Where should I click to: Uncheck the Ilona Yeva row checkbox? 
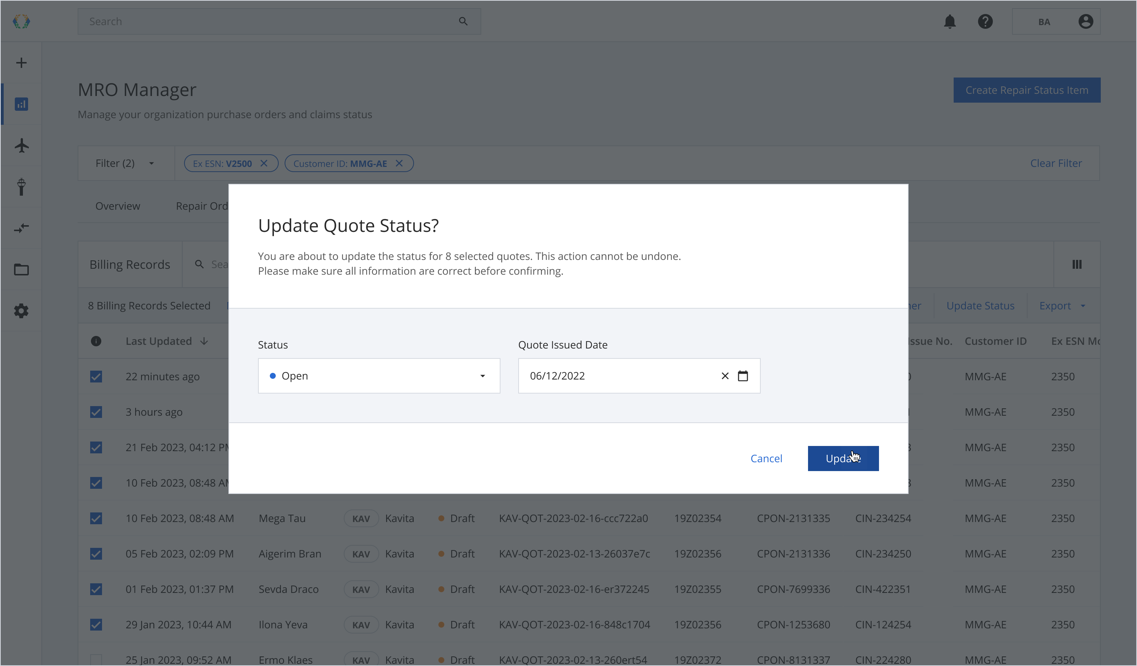point(96,625)
